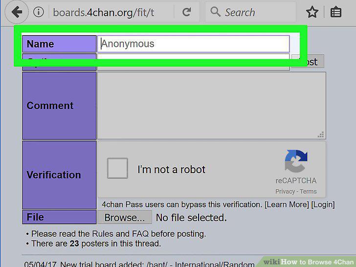This screenshot has width=356, height=267.
Task: Click the Rules link before posting
Action: click(102, 234)
